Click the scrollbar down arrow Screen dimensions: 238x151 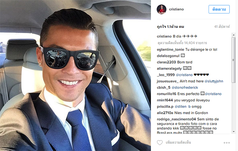point(234,132)
